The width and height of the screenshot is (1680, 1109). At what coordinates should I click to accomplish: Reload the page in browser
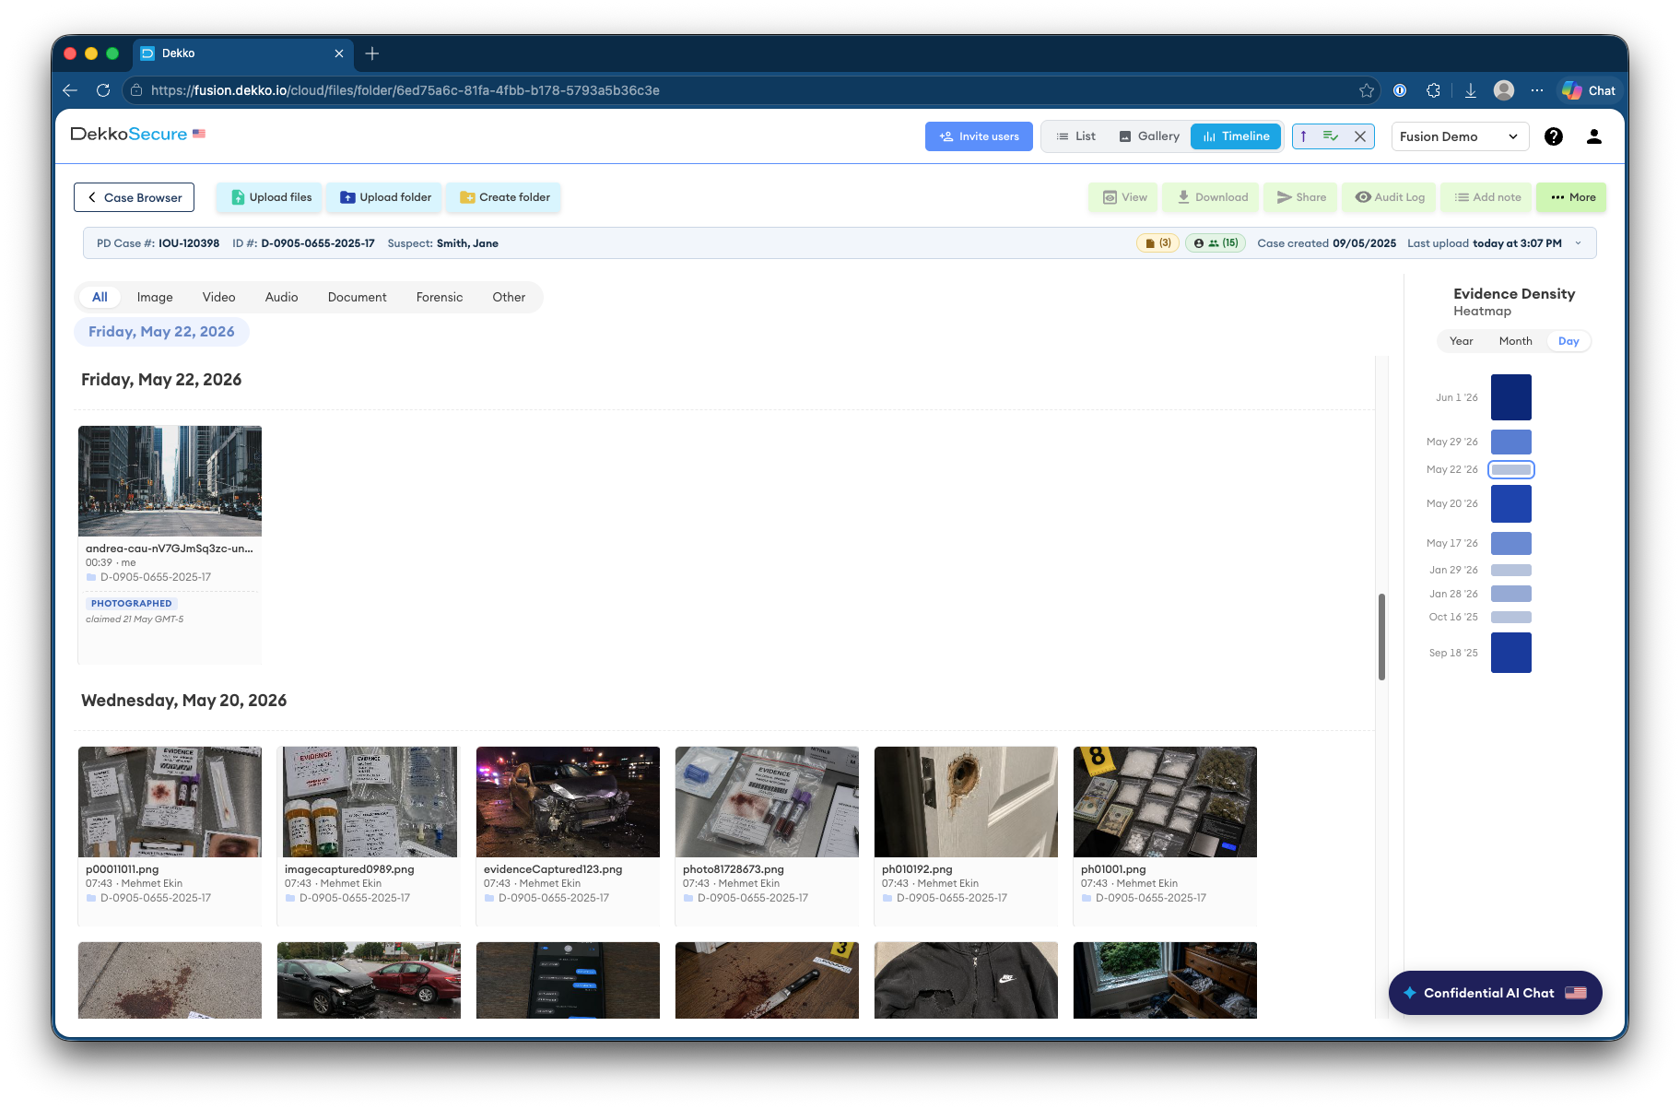point(103,90)
